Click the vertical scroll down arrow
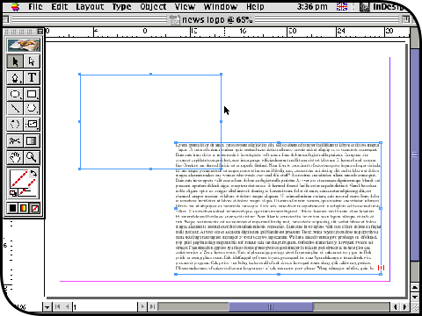Viewport: 422px width, 316px height. (415, 297)
